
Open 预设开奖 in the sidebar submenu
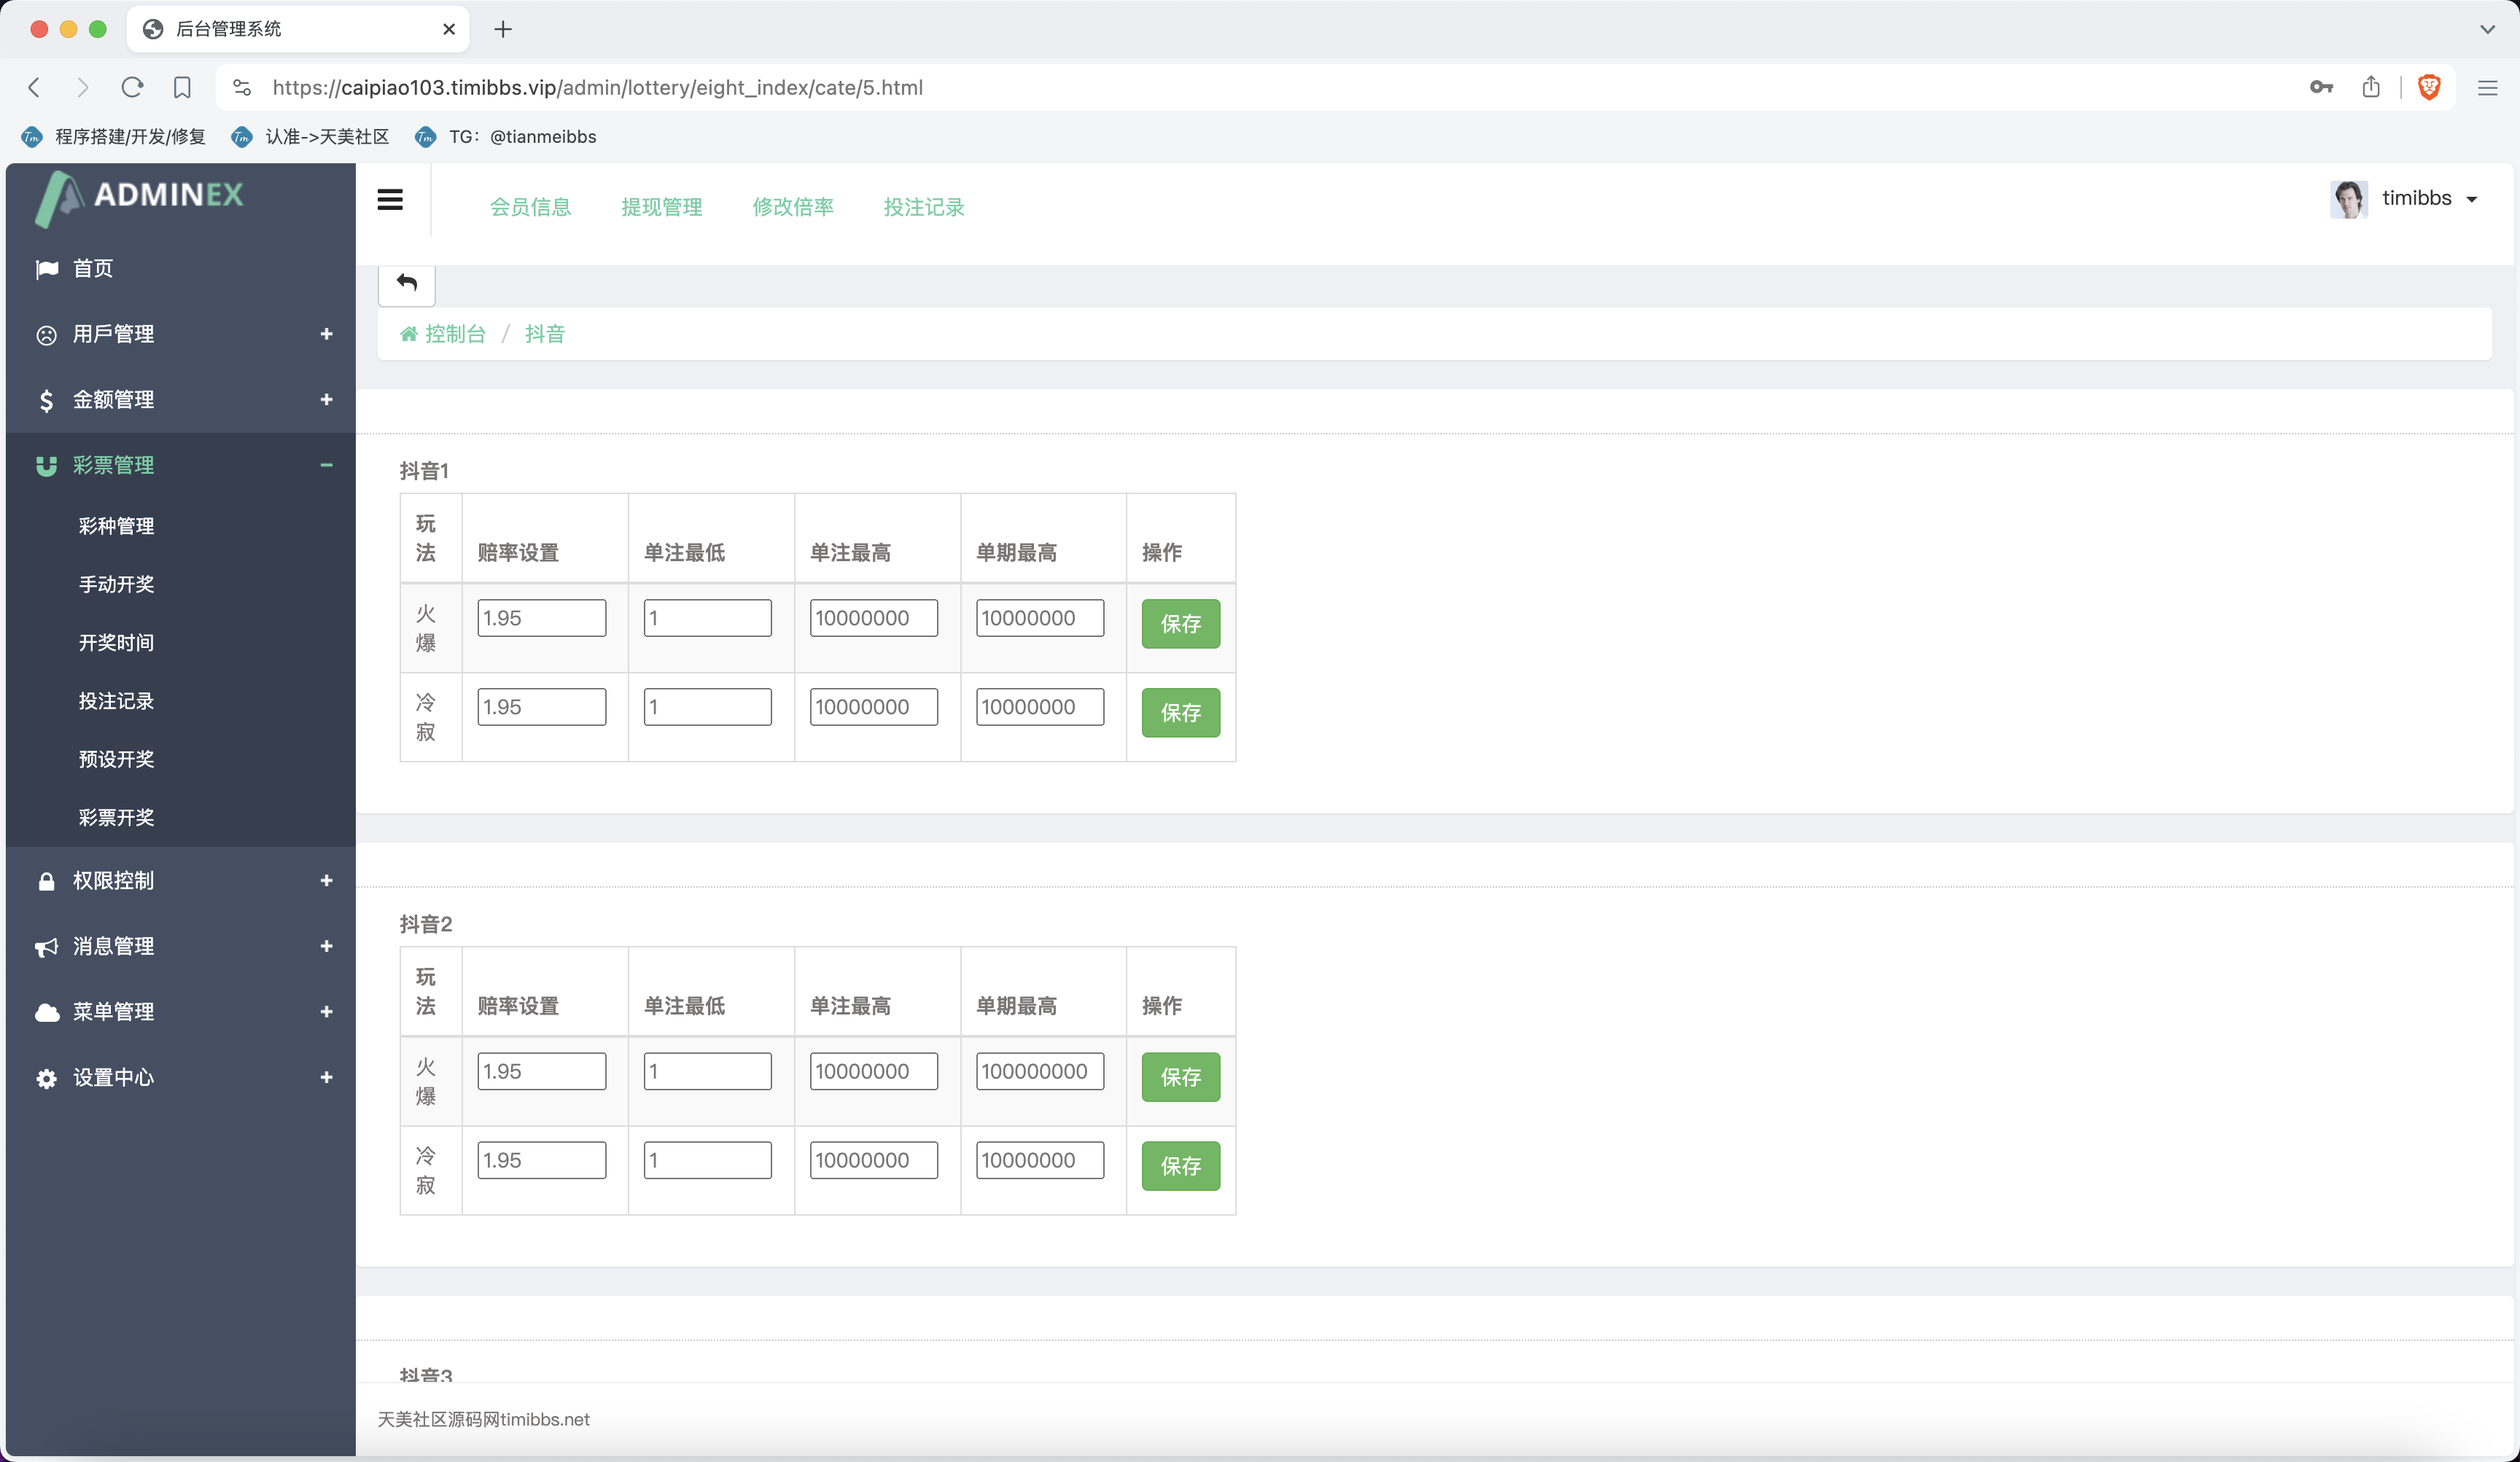(116, 759)
